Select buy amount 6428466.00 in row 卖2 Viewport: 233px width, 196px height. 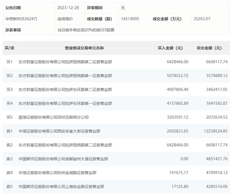[x=177, y=145]
